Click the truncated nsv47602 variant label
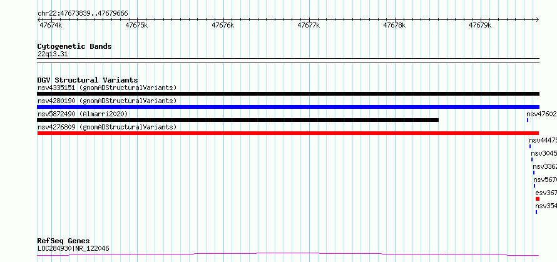This screenshot has width=557, height=262. click(x=542, y=114)
